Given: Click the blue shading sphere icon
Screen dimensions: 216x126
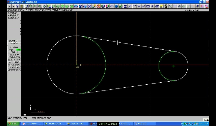Looking at the screenshot, I should coord(116,6).
